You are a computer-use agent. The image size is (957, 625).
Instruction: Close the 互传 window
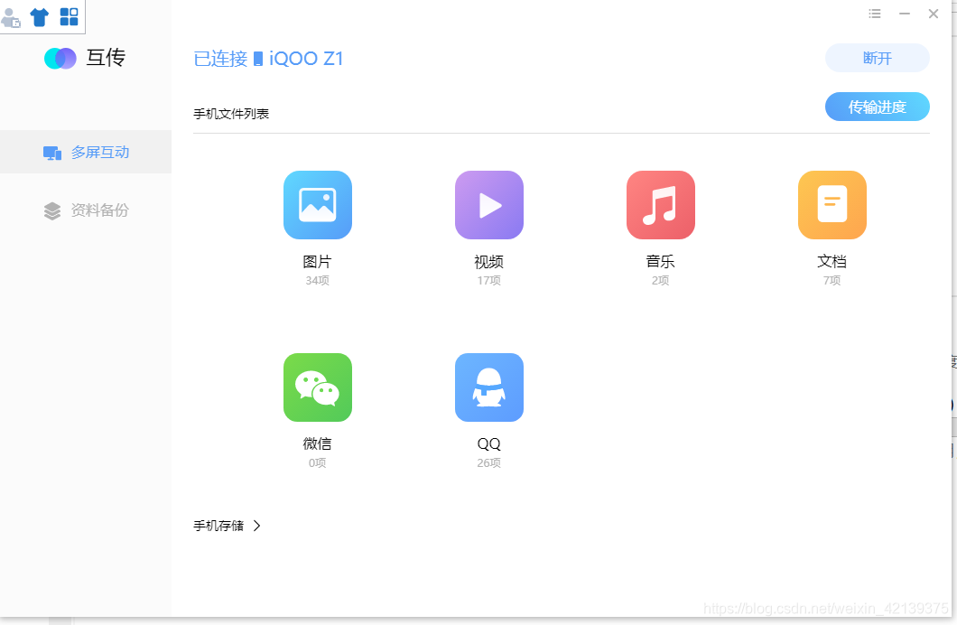tap(934, 14)
